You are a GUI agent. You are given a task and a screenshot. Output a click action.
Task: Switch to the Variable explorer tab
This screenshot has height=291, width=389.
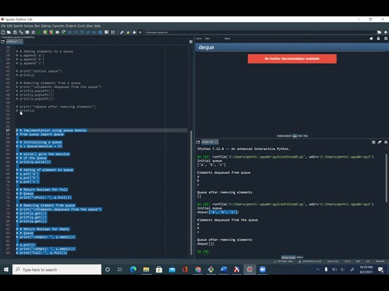tap(284, 136)
